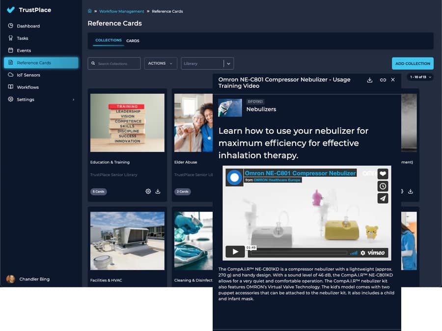Close the nebulizer card panel
Screen dimensions: 442x331
393,80
